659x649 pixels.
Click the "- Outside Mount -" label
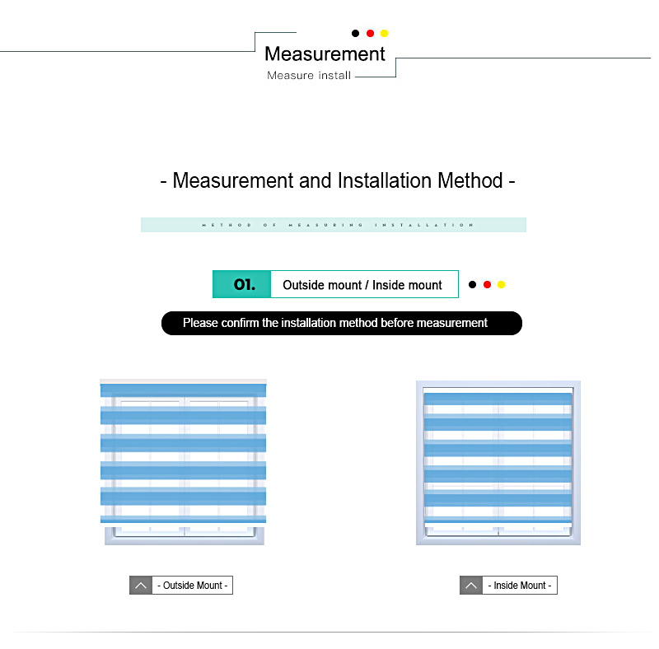click(x=193, y=586)
